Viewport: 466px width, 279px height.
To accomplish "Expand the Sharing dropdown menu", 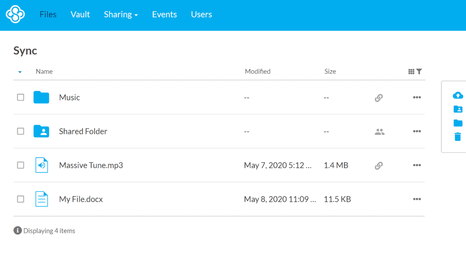I will [121, 14].
